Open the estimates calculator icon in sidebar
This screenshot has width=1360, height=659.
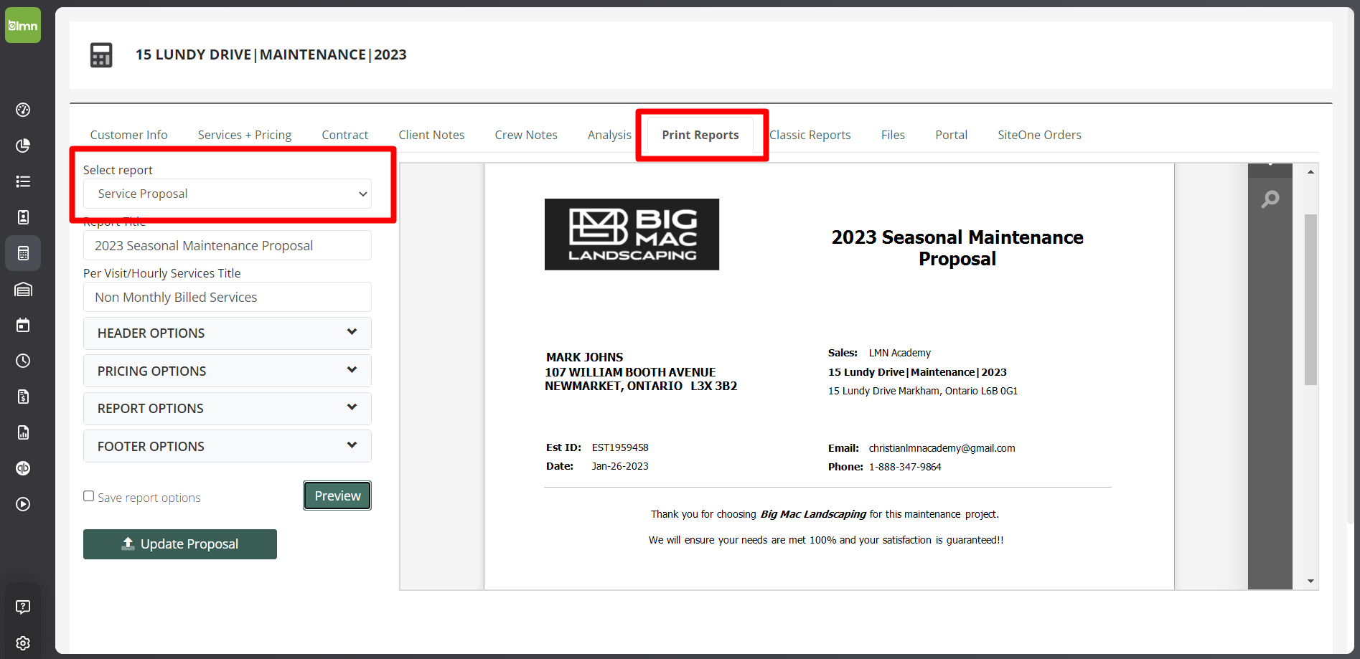click(23, 253)
